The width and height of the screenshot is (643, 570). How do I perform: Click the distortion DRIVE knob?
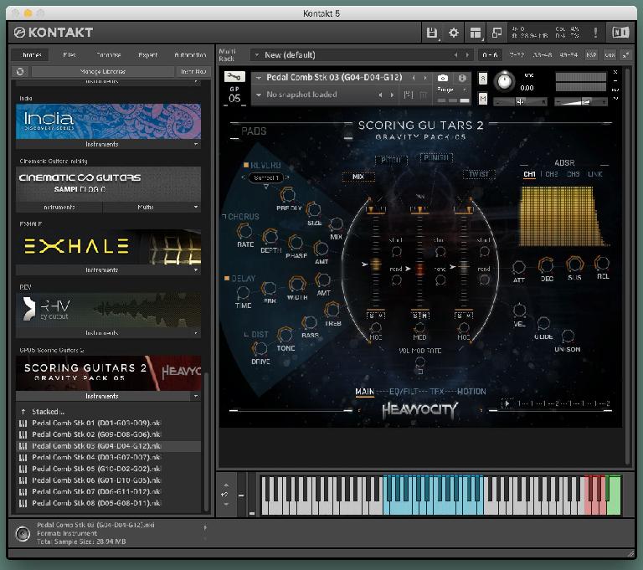click(260, 348)
